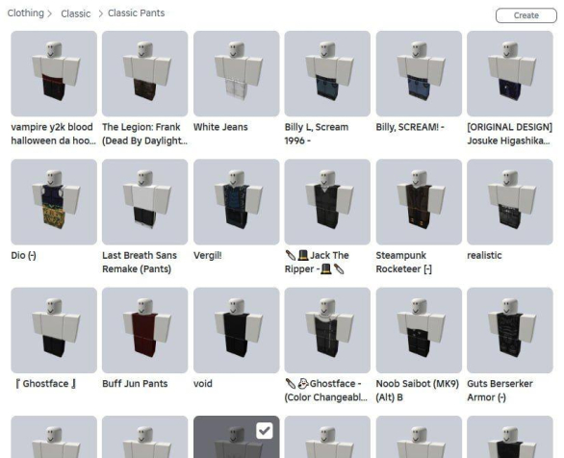Open vampire y2k blood item name

point(53,134)
